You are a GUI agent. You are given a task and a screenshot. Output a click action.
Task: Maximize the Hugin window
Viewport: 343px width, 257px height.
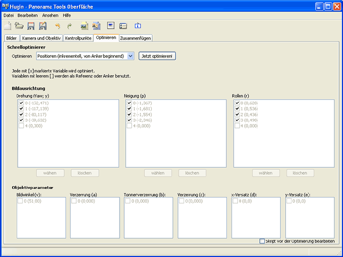pyautogui.click(x=328, y=7)
